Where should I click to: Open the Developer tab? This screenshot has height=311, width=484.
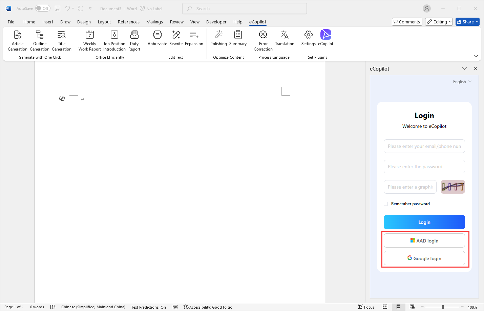pyautogui.click(x=216, y=22)
